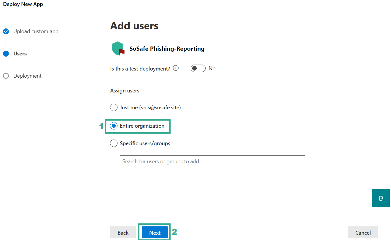Select the 'Users' step label in sidebar
Image resolution: width=391 pixels, height=240 pixels.
[x=20, y=54]
